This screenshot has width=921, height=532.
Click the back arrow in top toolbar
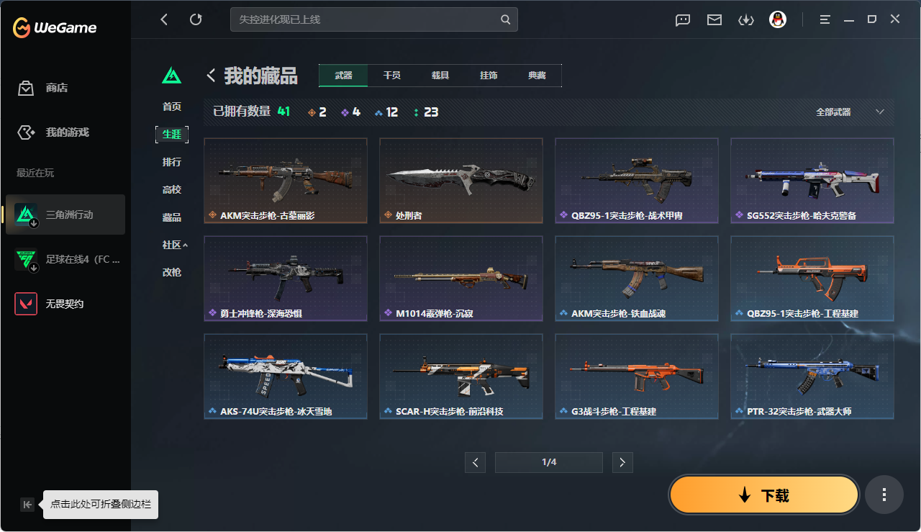[x=164, y=19]
